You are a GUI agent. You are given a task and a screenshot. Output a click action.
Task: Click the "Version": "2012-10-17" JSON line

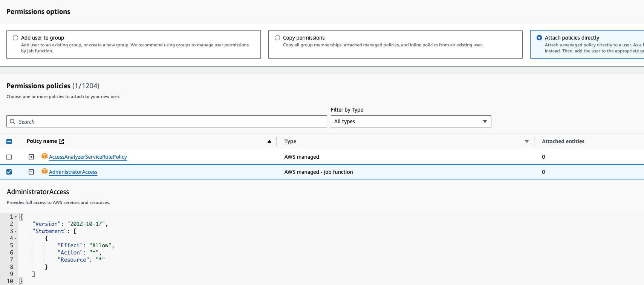click(70, 224)
